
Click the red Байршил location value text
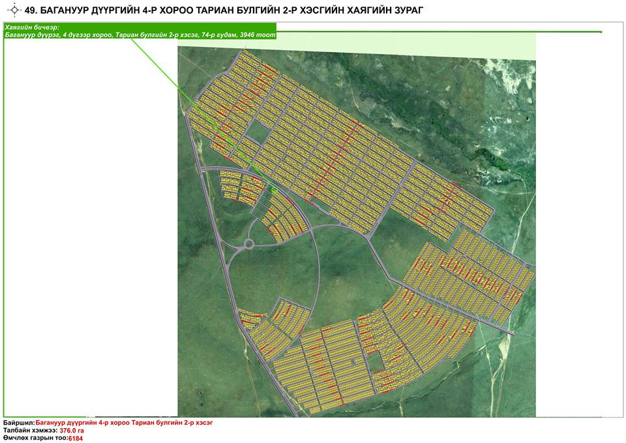124,423
